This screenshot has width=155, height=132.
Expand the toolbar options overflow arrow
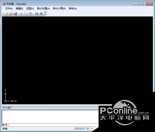pos(45,14)
